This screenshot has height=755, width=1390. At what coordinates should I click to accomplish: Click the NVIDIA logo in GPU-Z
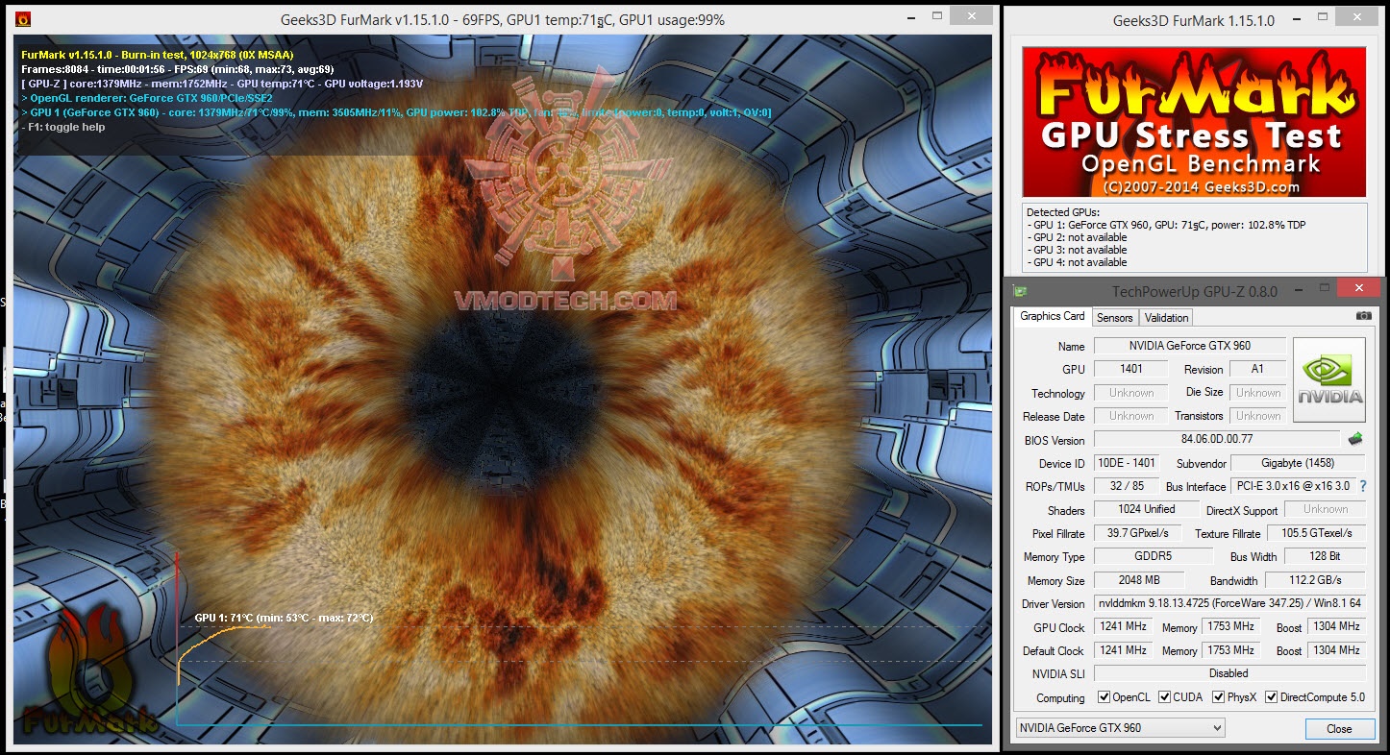point(1329,379)
